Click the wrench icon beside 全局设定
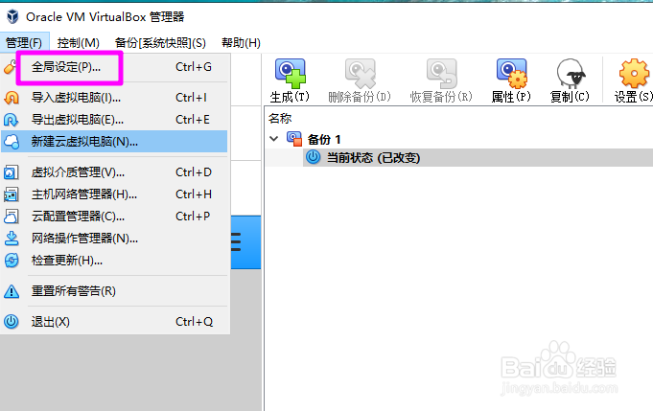This screenshot has width=653, height=411. point(10,66)
